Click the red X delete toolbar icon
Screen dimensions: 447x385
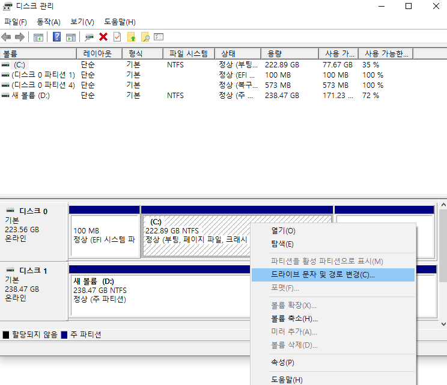[x=103, y=37]
